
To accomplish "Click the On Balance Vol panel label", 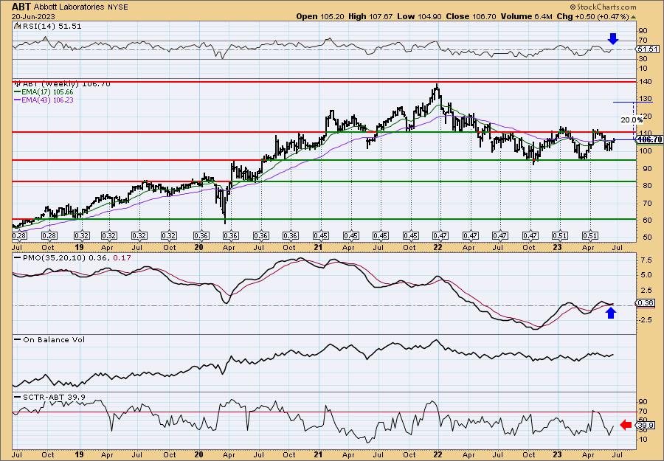I will [53, 339].
